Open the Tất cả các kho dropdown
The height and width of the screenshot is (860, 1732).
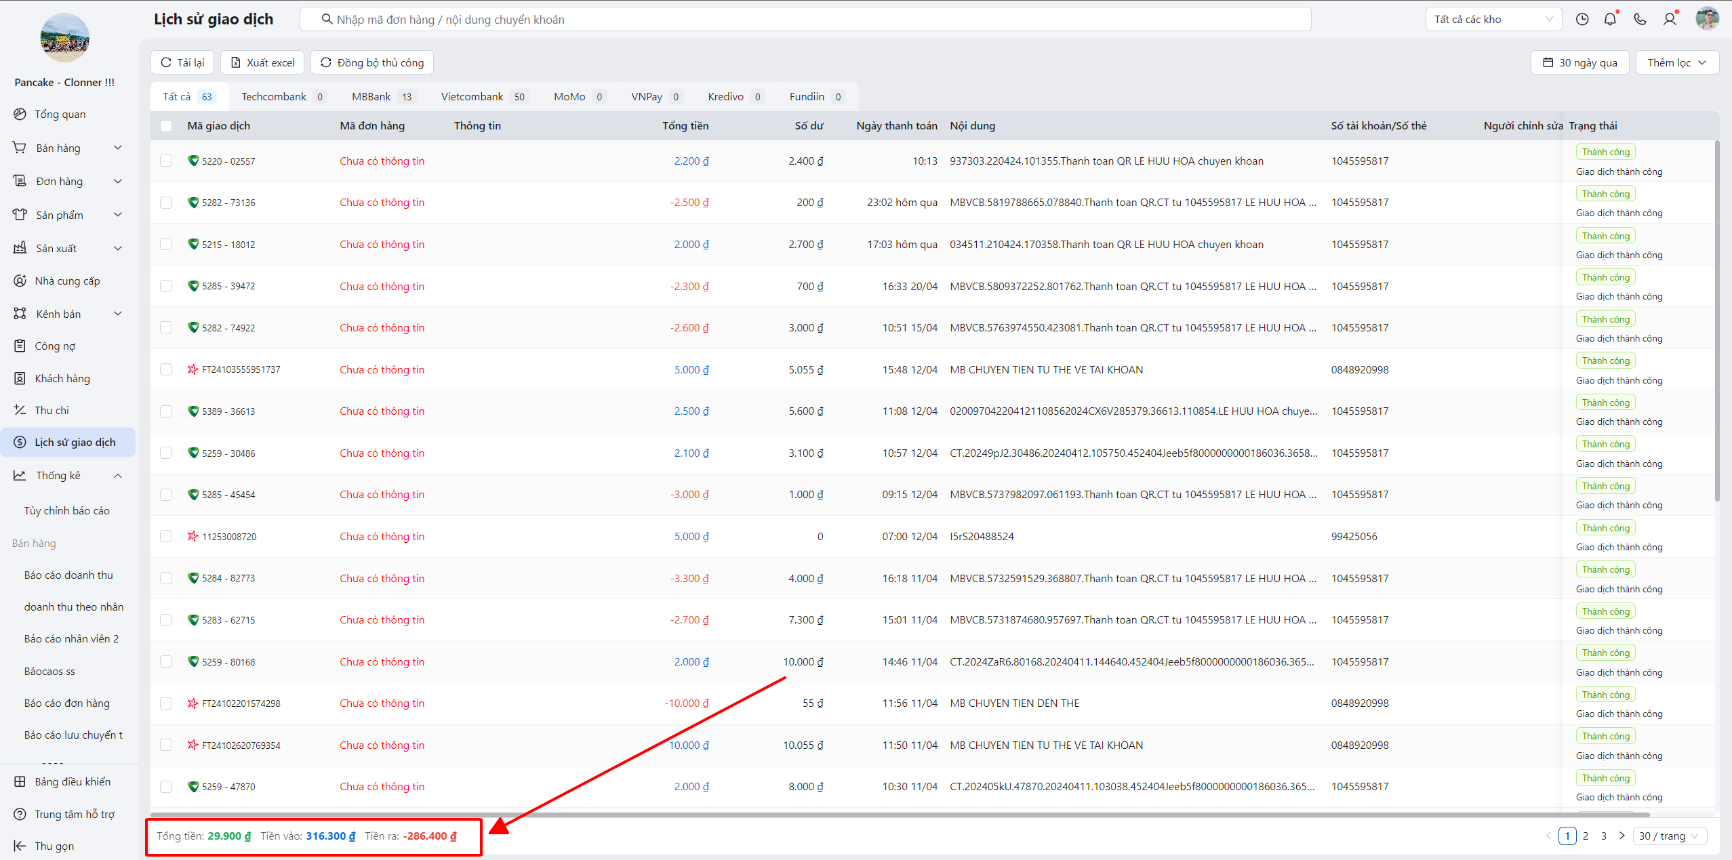coord(1493,19)
